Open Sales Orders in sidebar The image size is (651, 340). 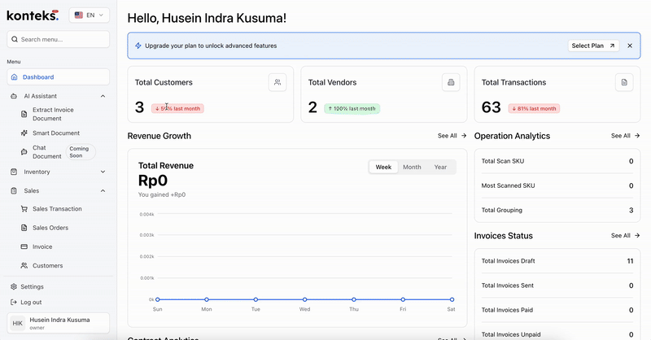50,228
